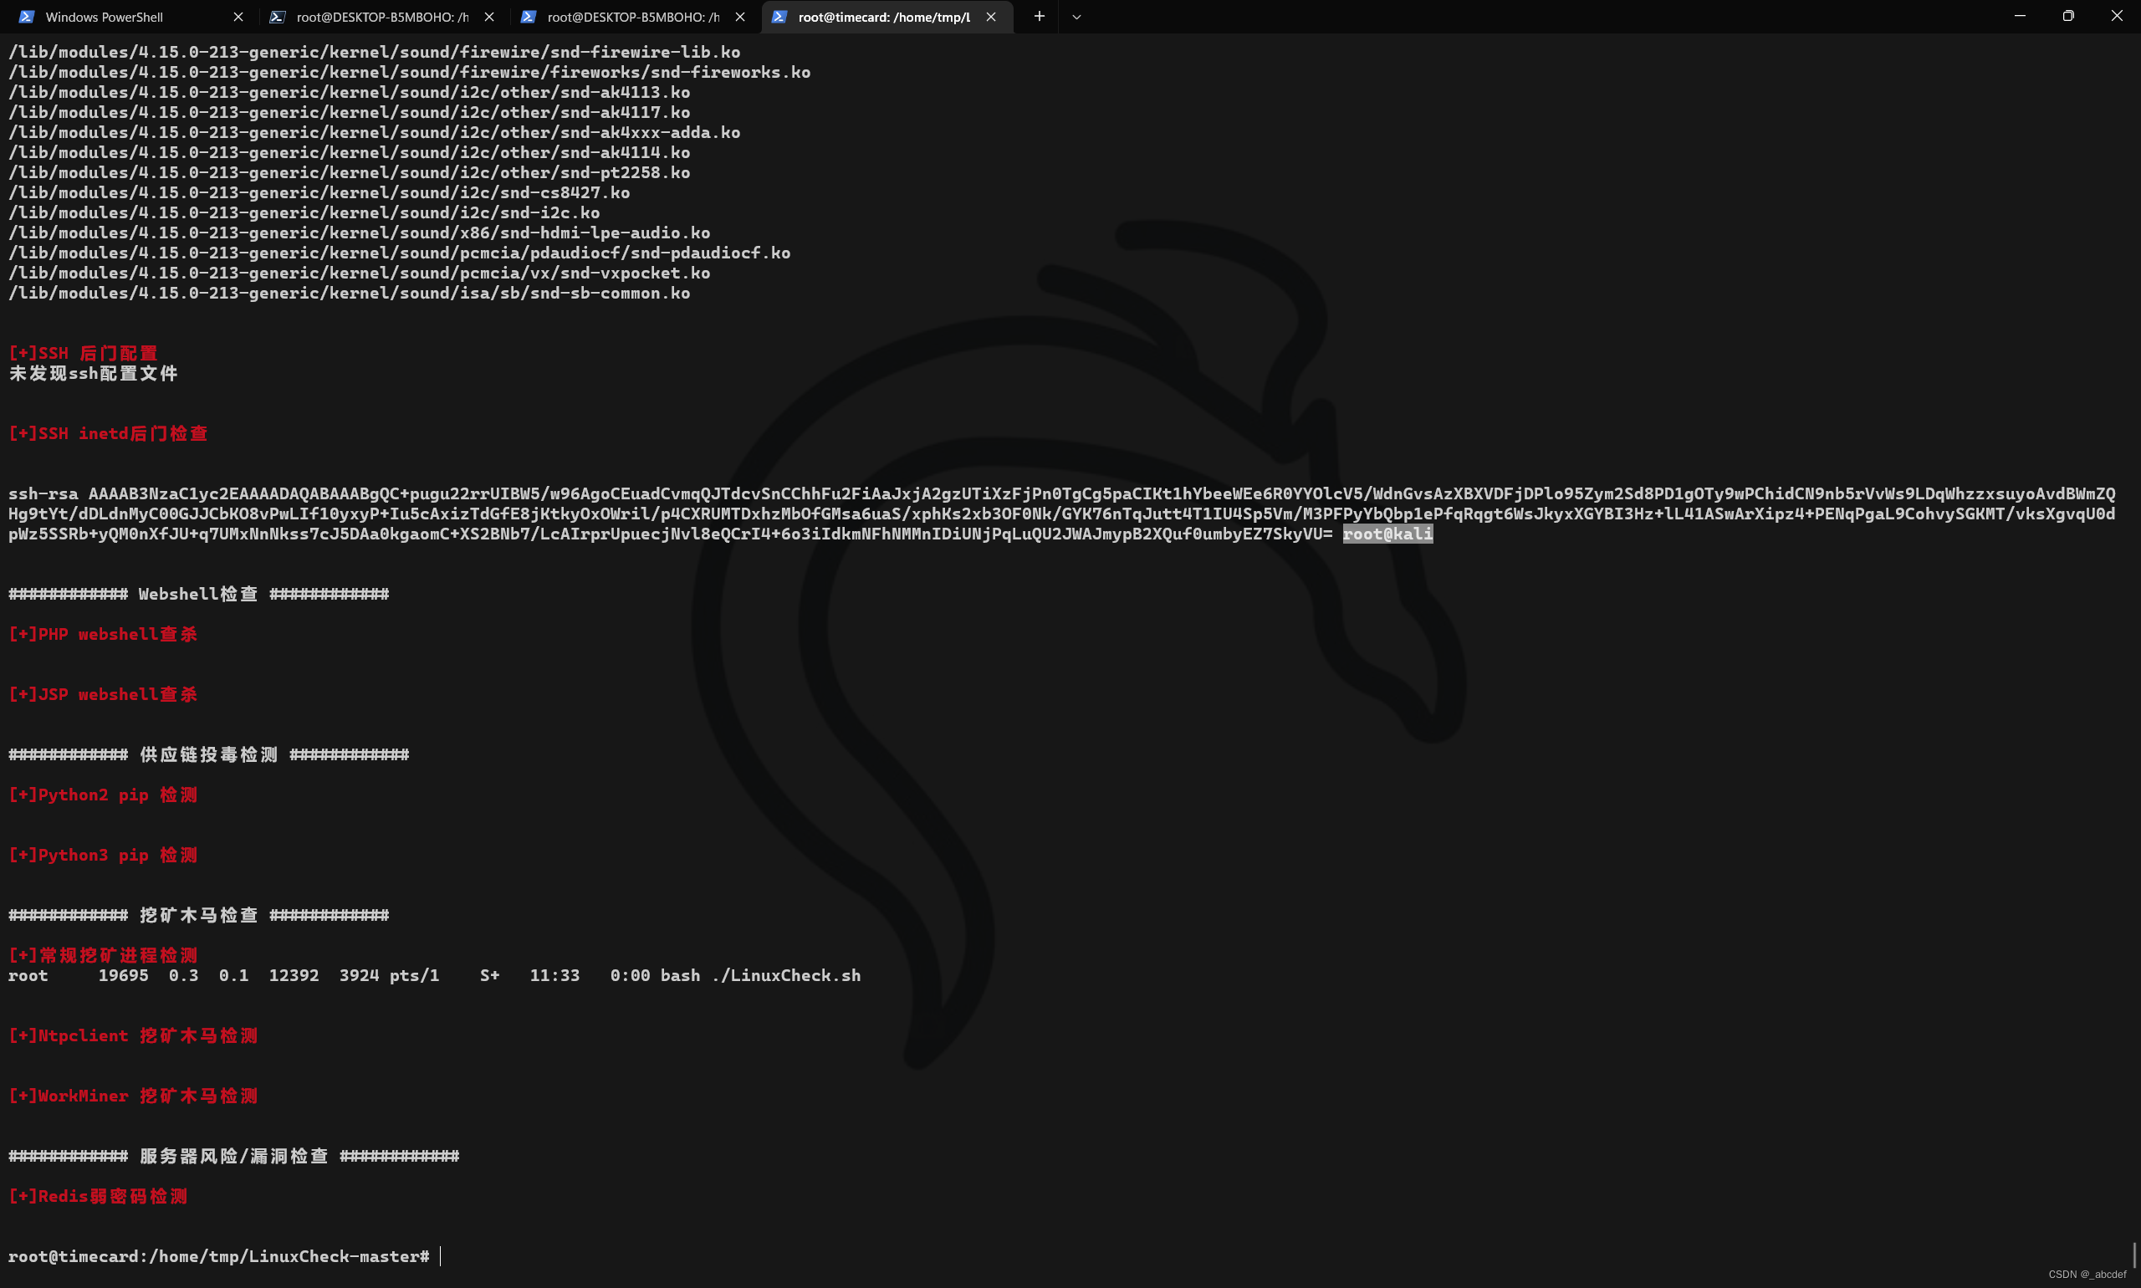Click the root@timecard tab title
2141x1288 pixels.
tap(883, 17)
